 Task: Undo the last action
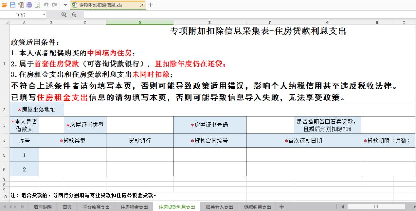(x=46, y=5)
